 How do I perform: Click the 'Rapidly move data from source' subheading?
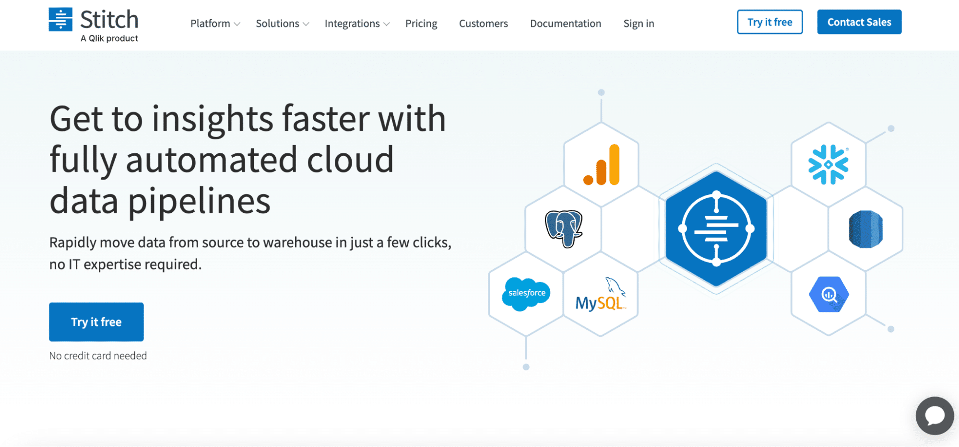(250, 253)
